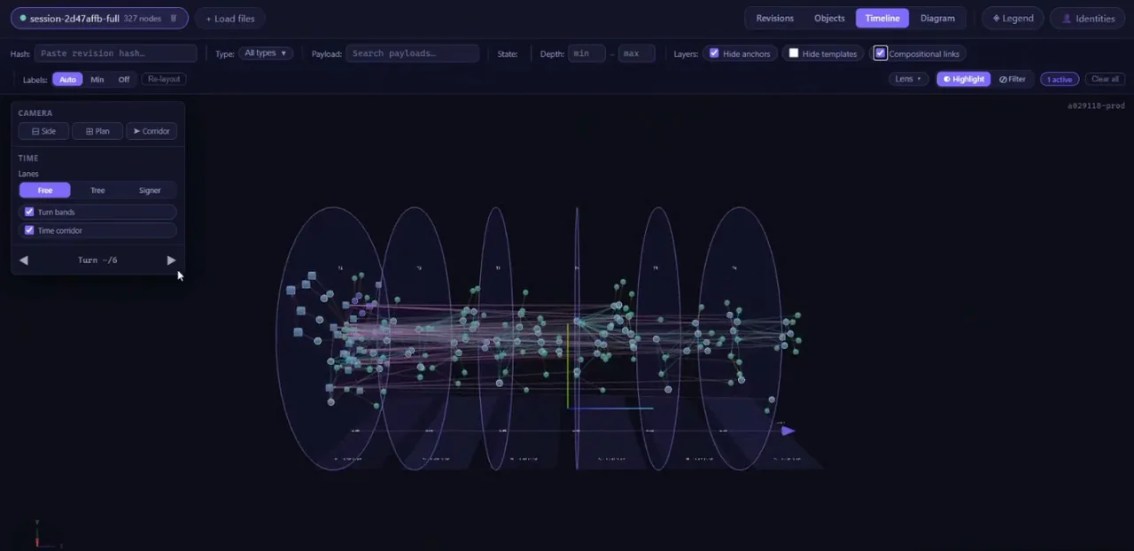Click the Turn -/6 indicator

tap(97, 260)
